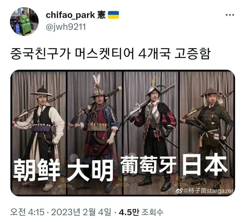245x222 pixels.
Task: Click the 朝鮮 caption label
Action: click(x=37, y=170)
